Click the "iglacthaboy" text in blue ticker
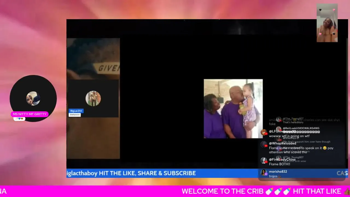 tap(82, 173)
